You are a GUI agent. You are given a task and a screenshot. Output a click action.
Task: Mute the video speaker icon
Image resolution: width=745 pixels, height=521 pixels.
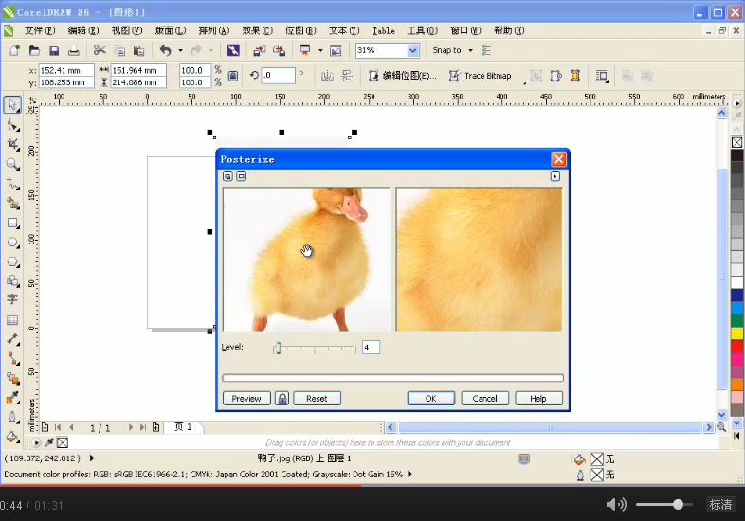[616, 504]
